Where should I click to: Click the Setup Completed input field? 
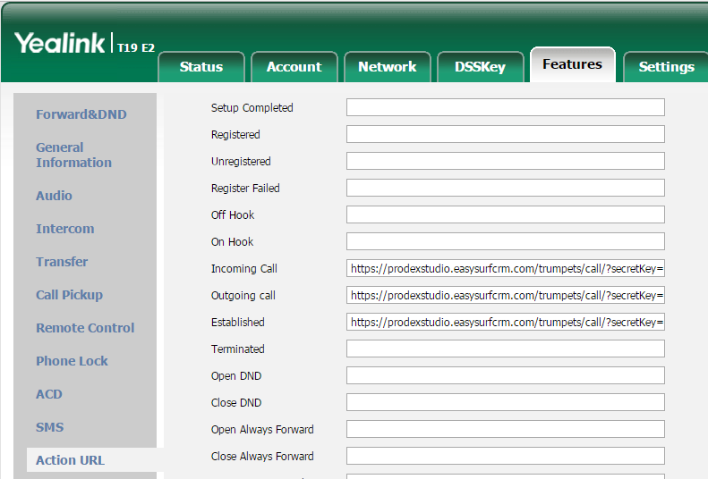505,107
